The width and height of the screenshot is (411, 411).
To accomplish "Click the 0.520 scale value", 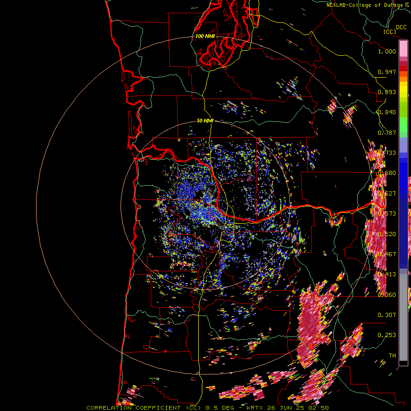I will coord(387,234).
